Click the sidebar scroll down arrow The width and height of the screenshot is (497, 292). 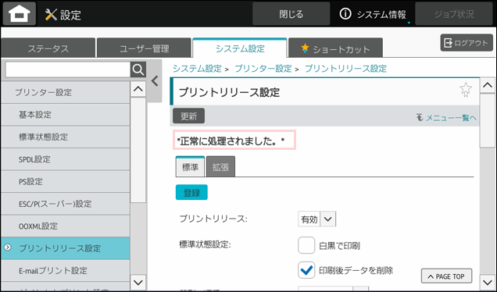click(x=138, y=282)
